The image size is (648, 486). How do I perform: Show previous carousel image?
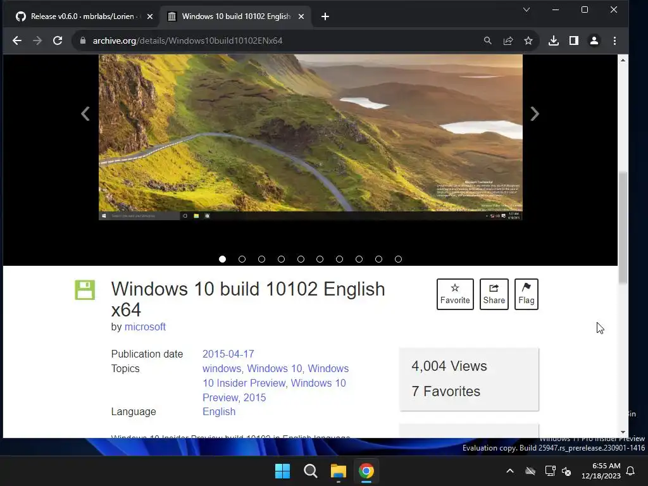tap(85, 114)
